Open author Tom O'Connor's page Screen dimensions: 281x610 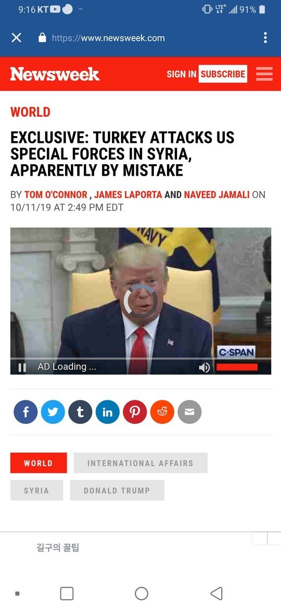56,194
